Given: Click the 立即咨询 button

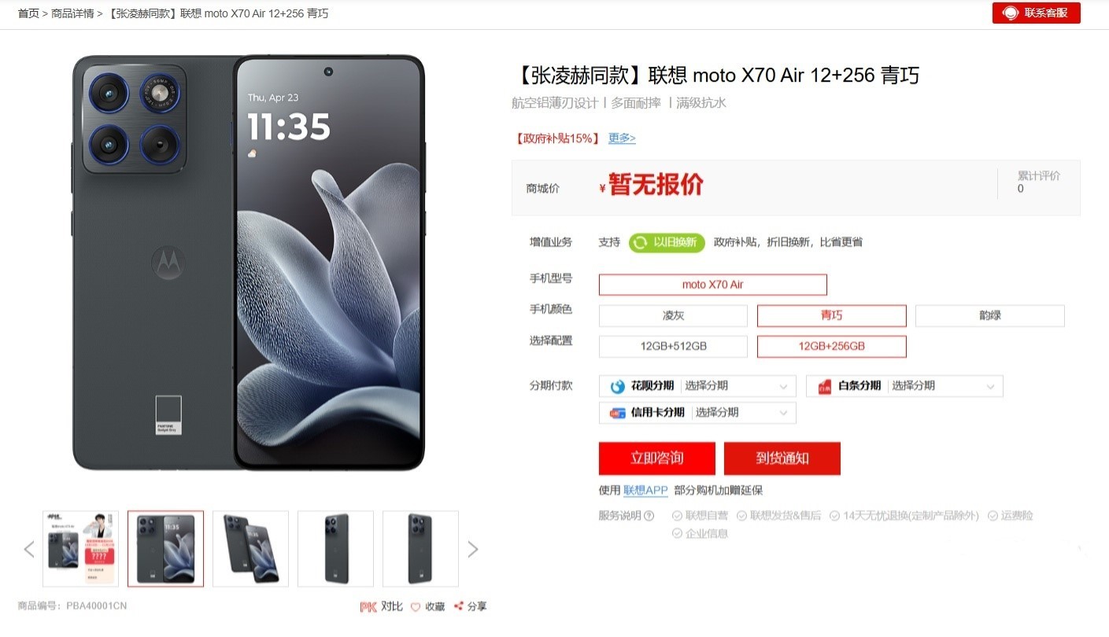Looking at the screenshot, I should [657, 458].
